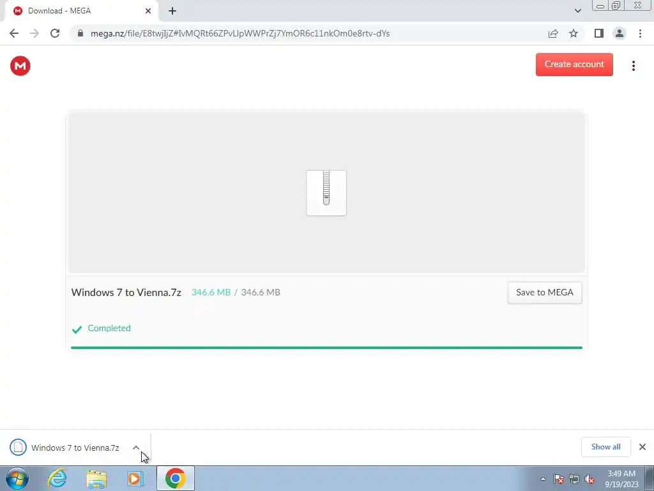Click Show all downloads button

605,447
